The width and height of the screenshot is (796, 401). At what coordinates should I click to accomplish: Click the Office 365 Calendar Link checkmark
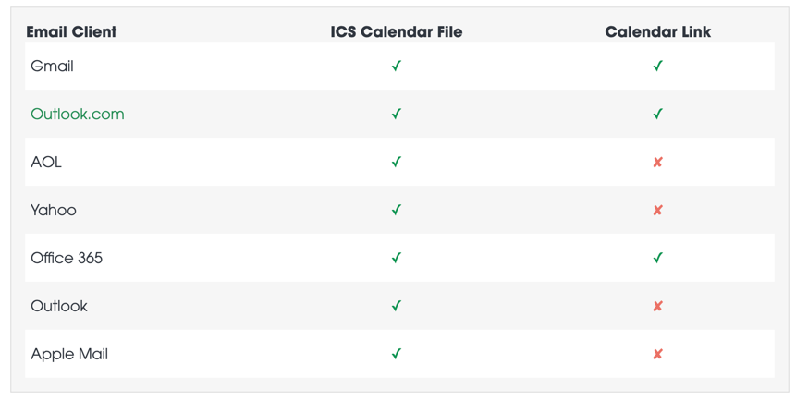coord(657,259)
